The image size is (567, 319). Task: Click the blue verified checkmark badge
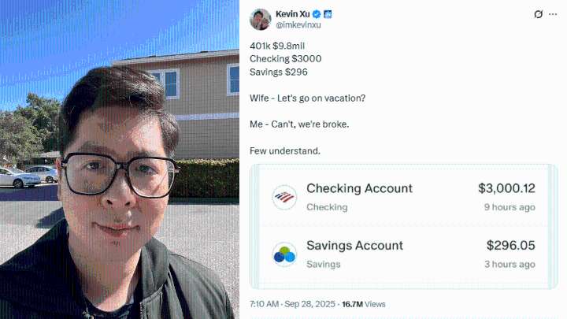pyautogui.click(x=317, y=14)
